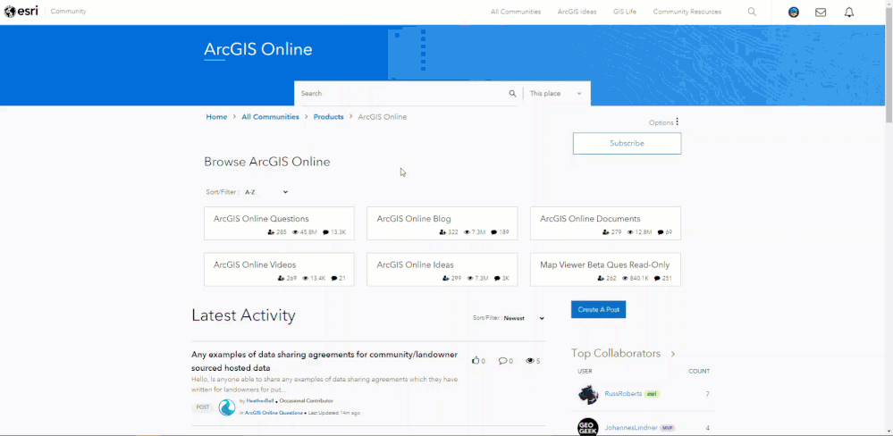Open ArcGIS Online Questions board
This screenshot has width=893, height=436.
[261, 219]
